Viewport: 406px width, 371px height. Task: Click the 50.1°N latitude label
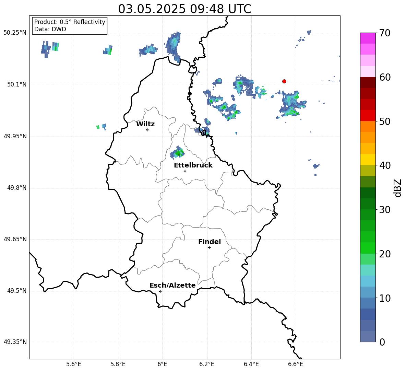point(17,84)
